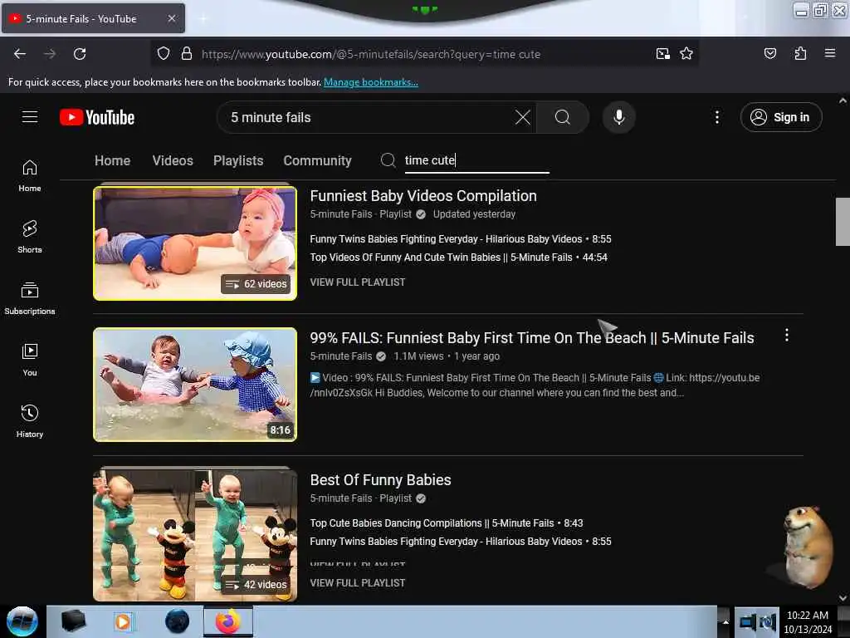View full playlist for Funniest Baby Videos Compilation
Image resolution: width=850 pixels, height=638 pixels.
(357, 282)
